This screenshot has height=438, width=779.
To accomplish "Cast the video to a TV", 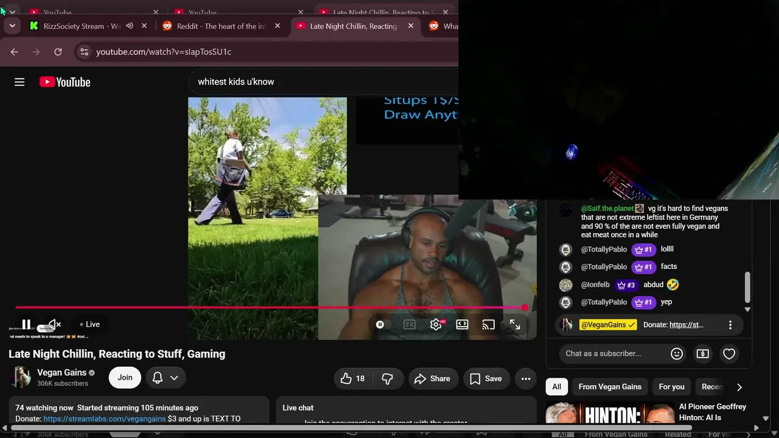I will 489,325.
